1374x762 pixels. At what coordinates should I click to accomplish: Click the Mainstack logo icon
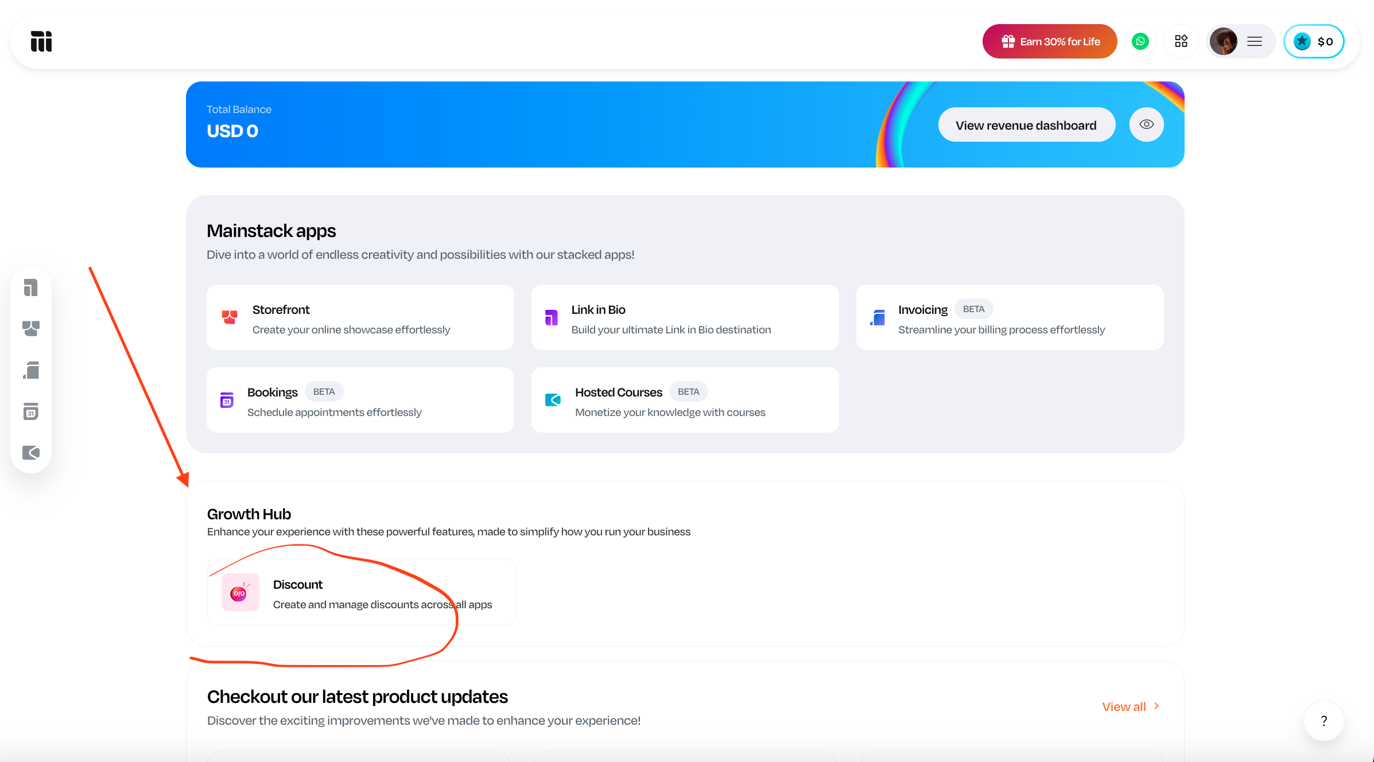[x=41, y=41]
